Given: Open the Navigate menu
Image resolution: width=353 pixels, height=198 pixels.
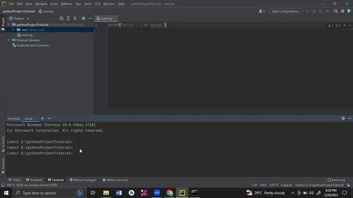Looking at the screenshot, I should [41, 4].
